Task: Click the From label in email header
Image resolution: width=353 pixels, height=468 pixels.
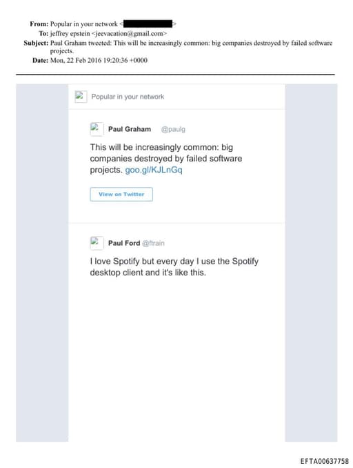Action: click(x=39, y=24)
